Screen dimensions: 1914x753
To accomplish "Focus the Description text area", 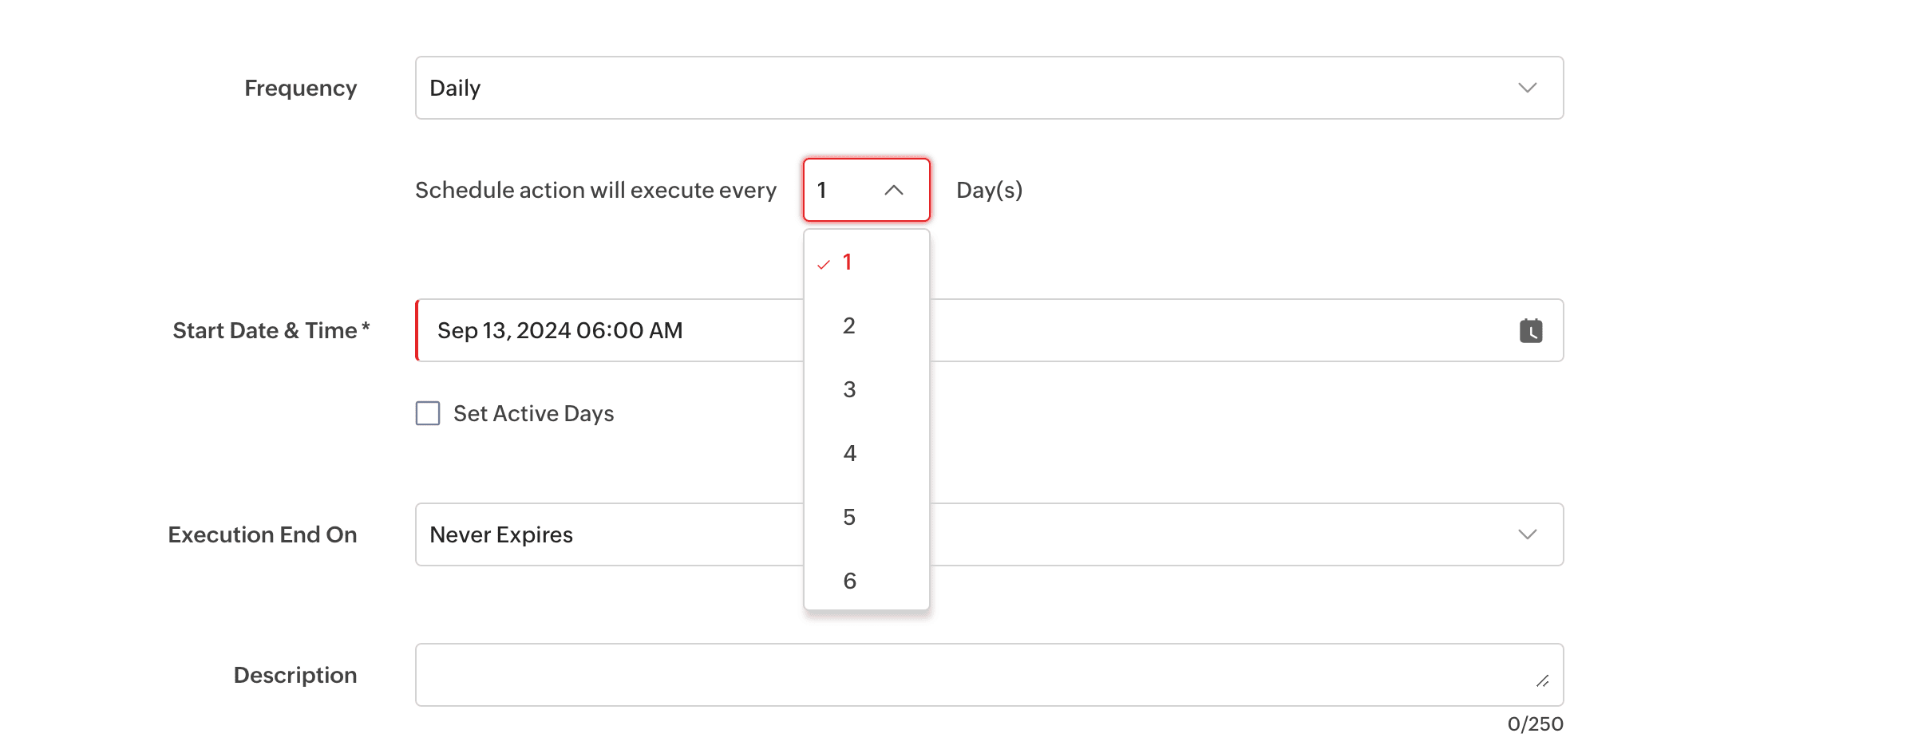I will tap(958, 675).
